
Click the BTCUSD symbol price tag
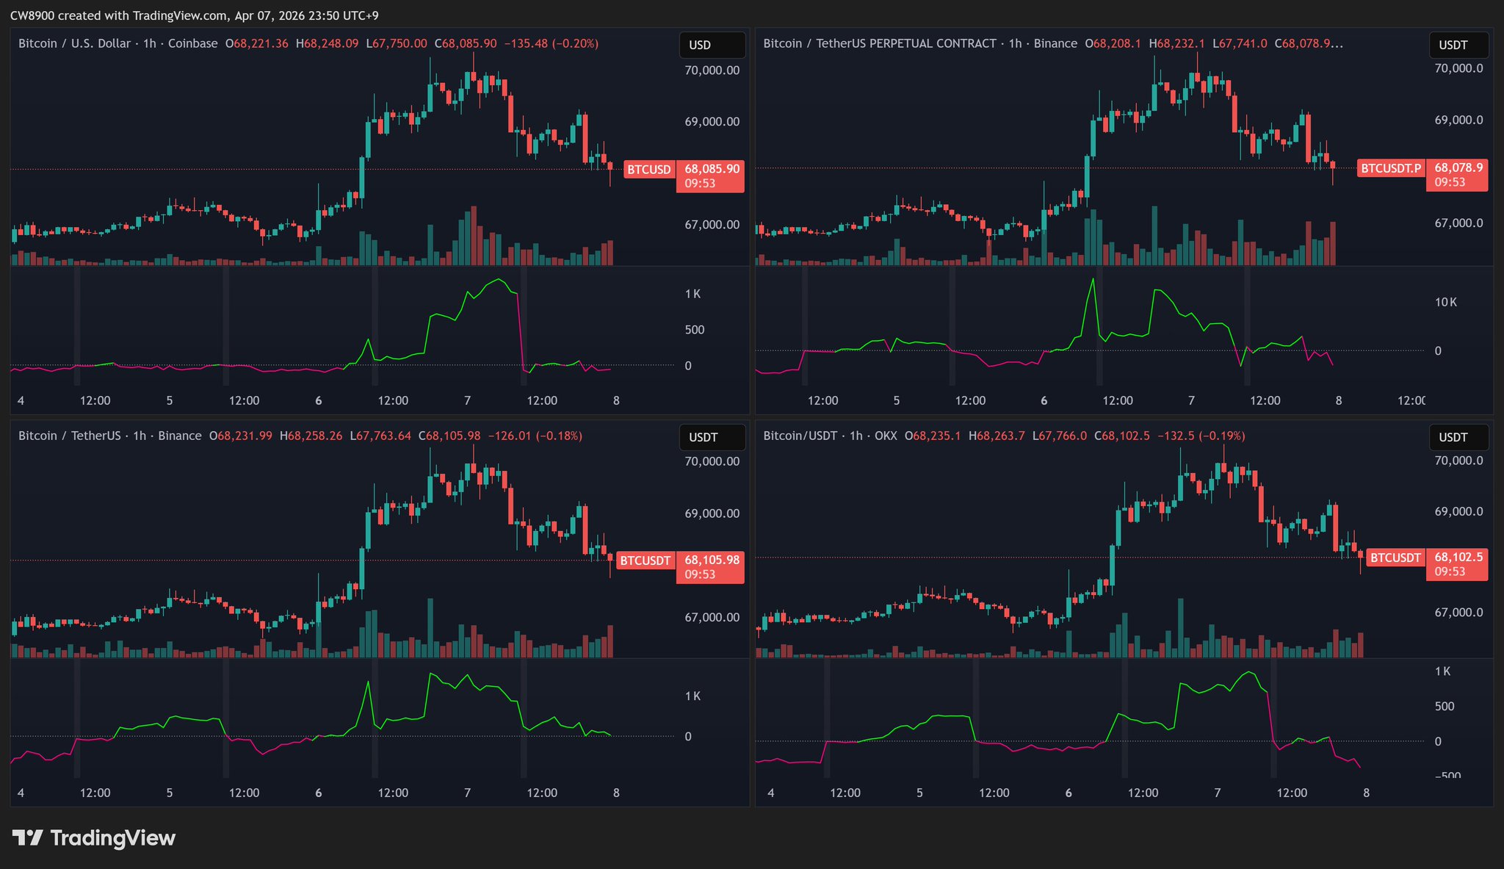(x=648, y=170)
